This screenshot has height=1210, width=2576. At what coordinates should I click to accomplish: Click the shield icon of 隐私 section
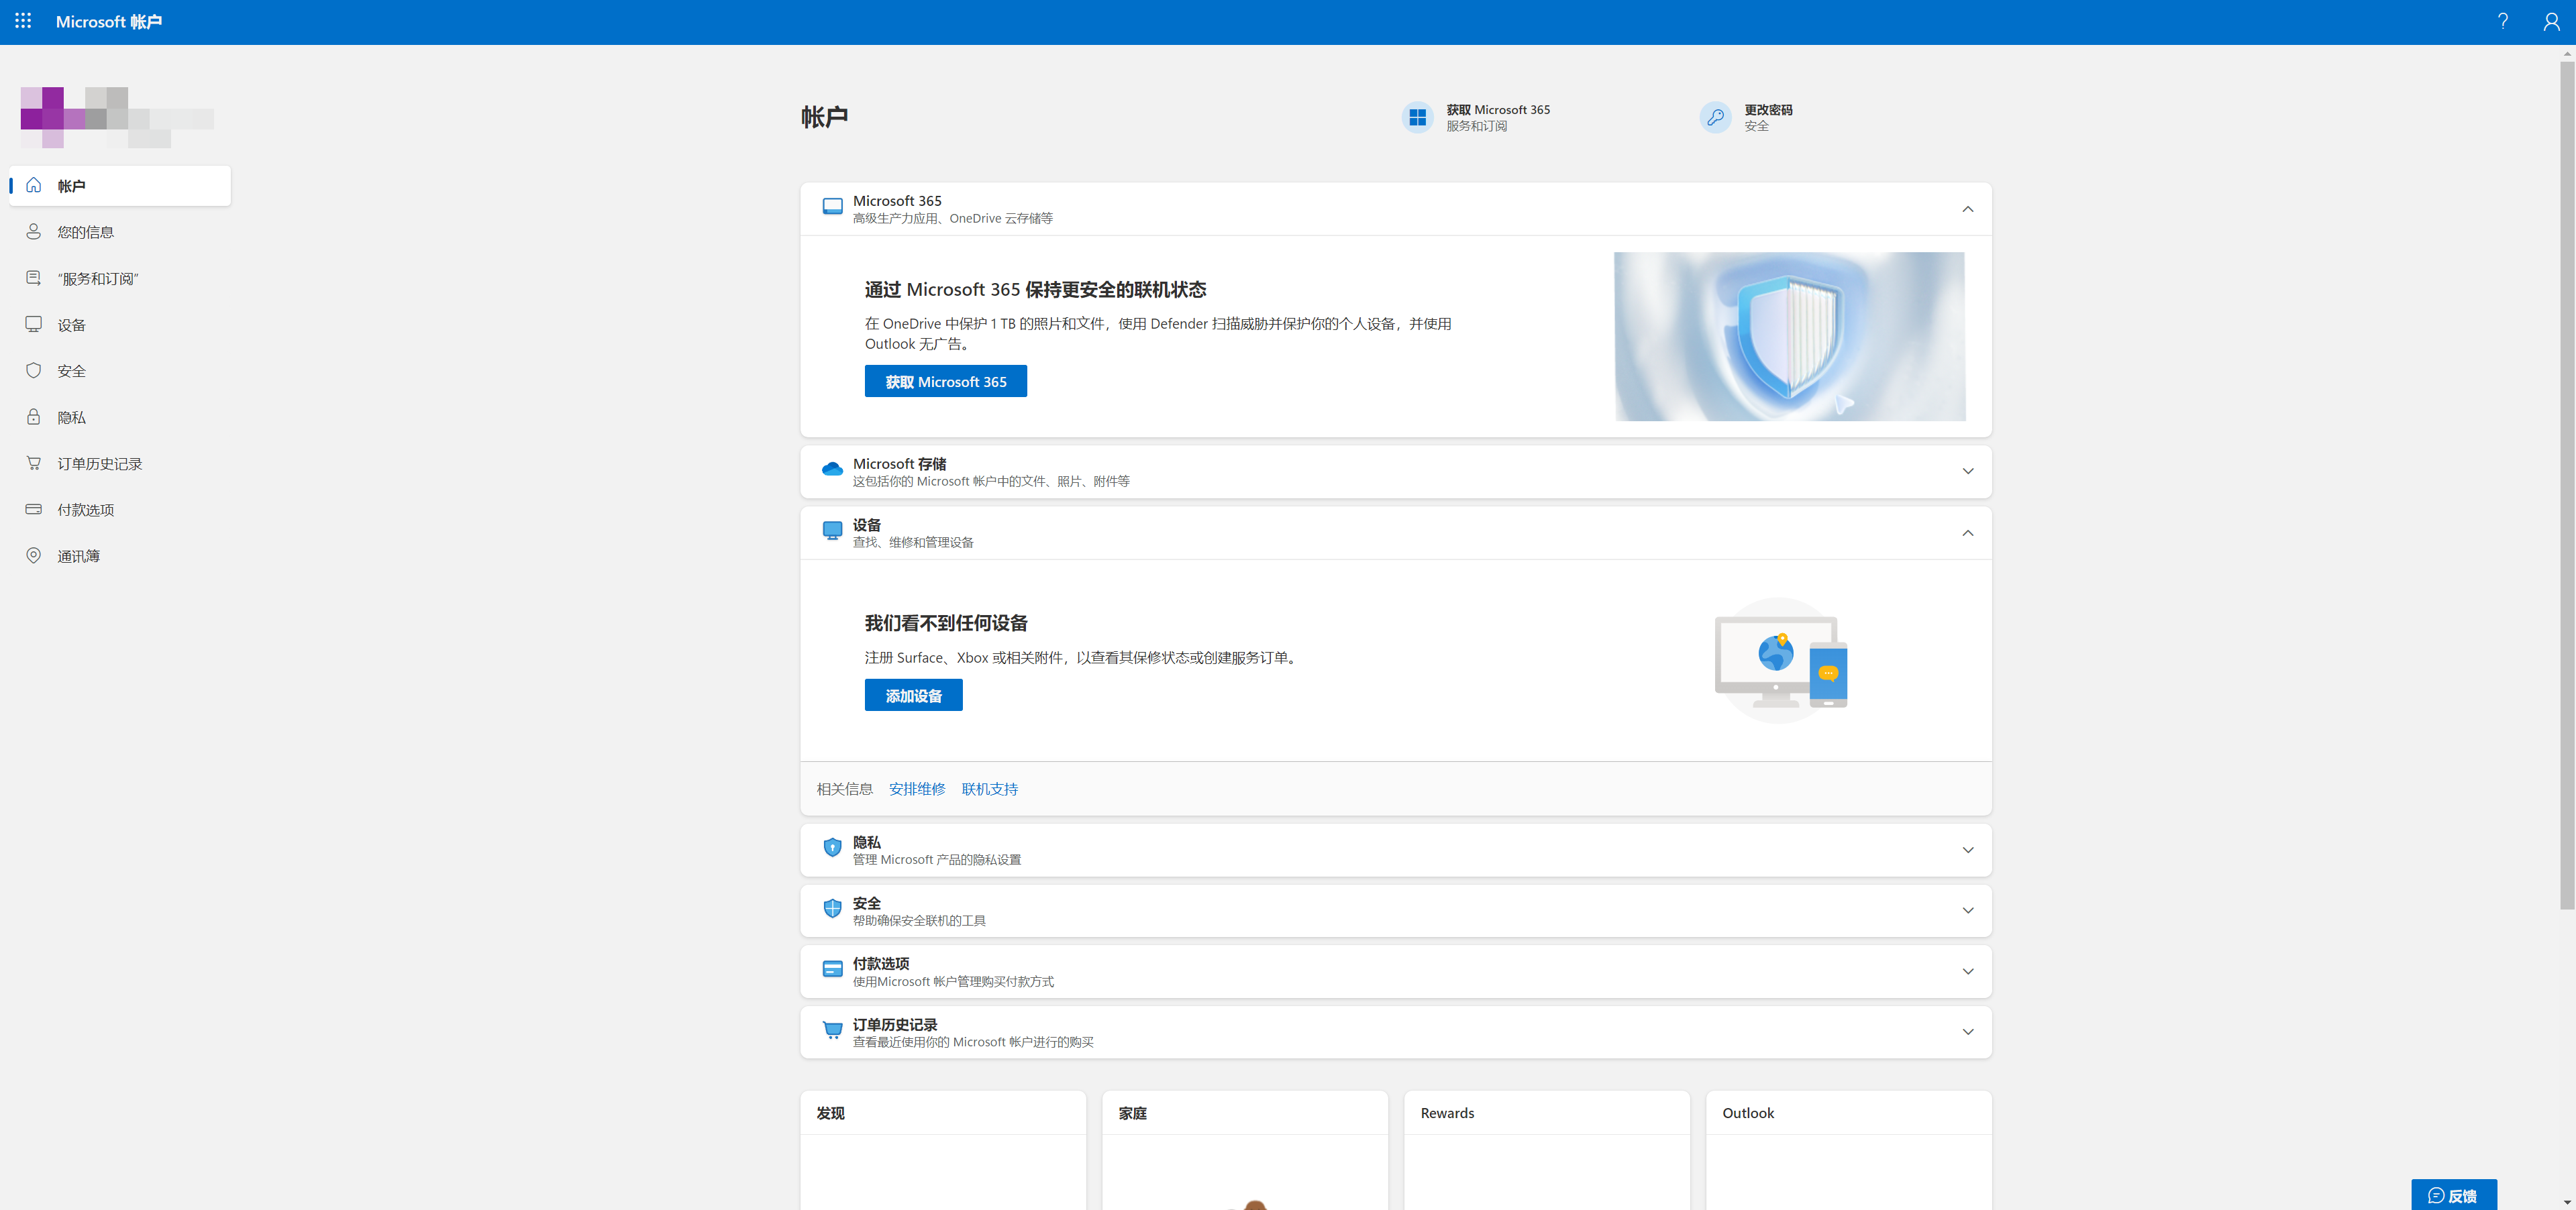[x=832, y=848]
